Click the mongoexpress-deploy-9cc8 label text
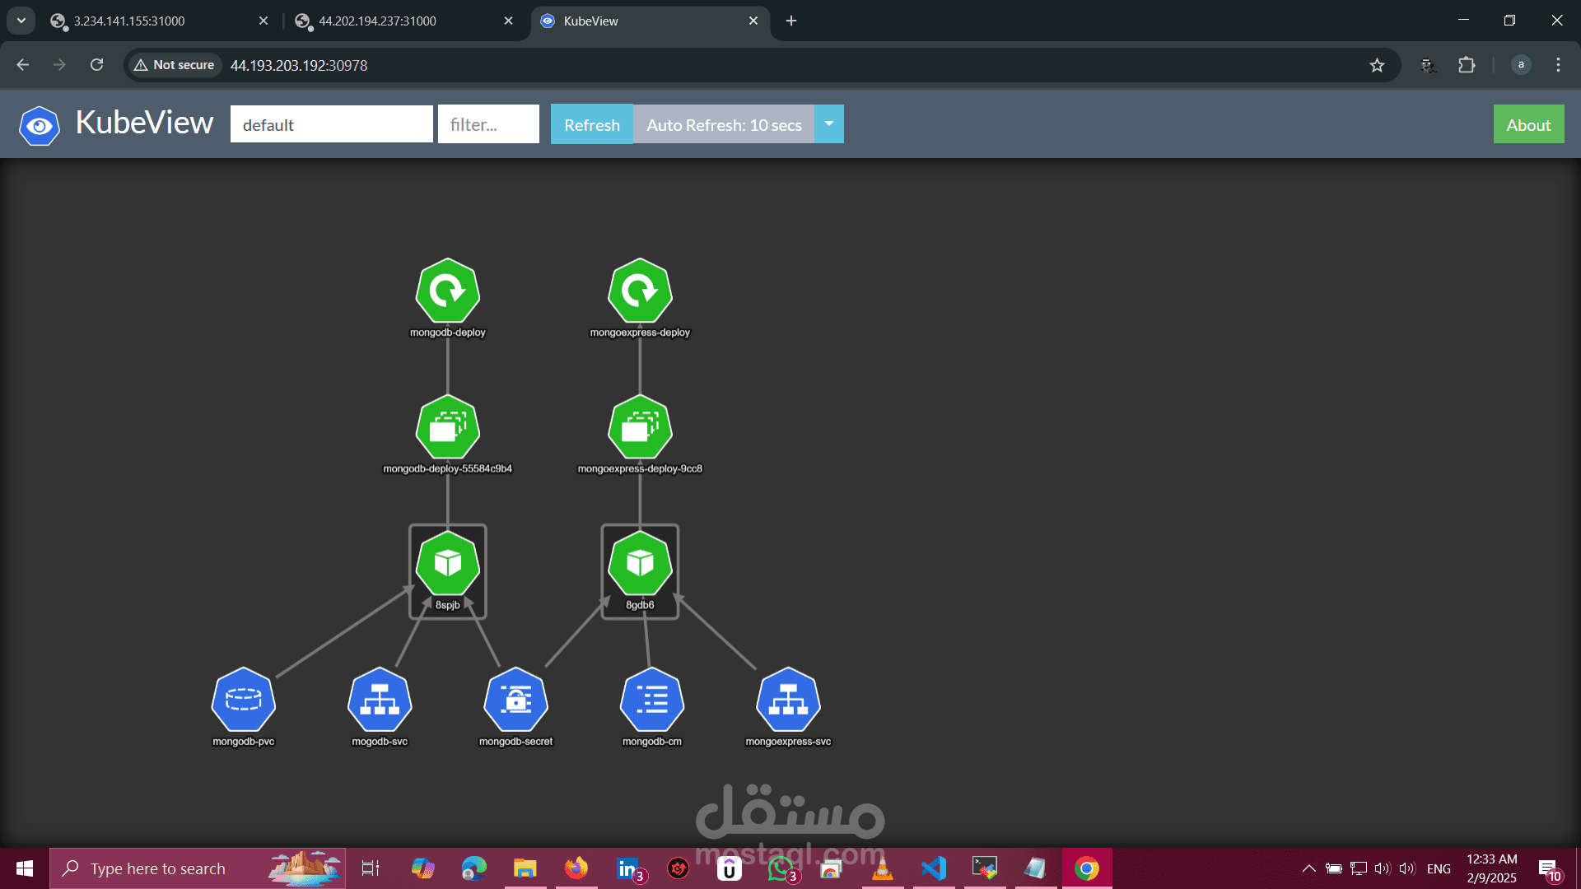1581x889 pixels. point(640,468)
